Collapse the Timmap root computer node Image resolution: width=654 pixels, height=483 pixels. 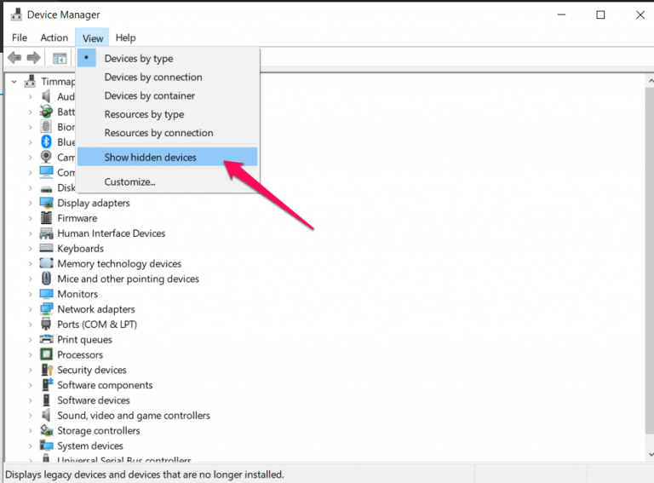tap(14, 81)
